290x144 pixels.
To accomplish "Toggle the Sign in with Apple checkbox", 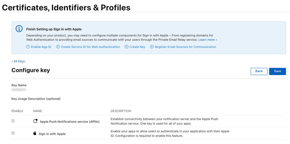I will [13, 133].
